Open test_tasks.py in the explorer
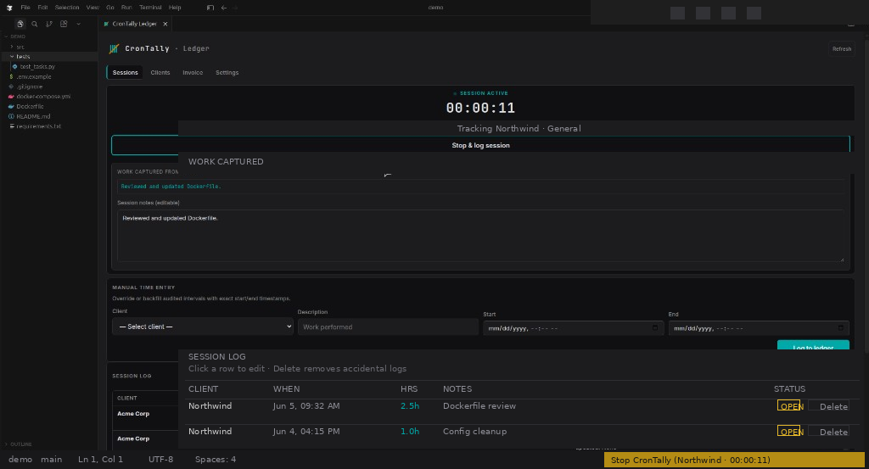 [x=37, y=66]
